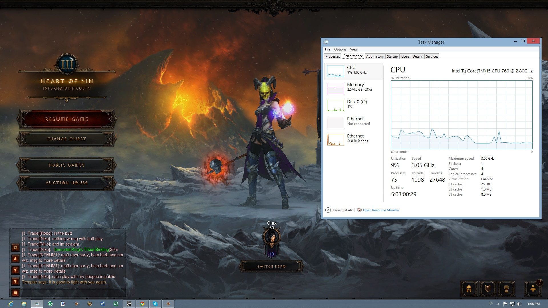Select the active Ethernet graph with orange chart
Viewport: 548px width, 308px height.
tap(335, 140)
